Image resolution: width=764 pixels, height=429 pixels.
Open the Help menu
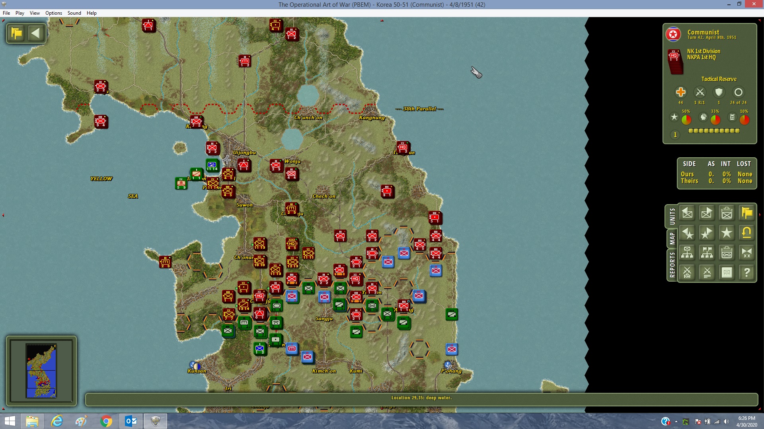92,13
